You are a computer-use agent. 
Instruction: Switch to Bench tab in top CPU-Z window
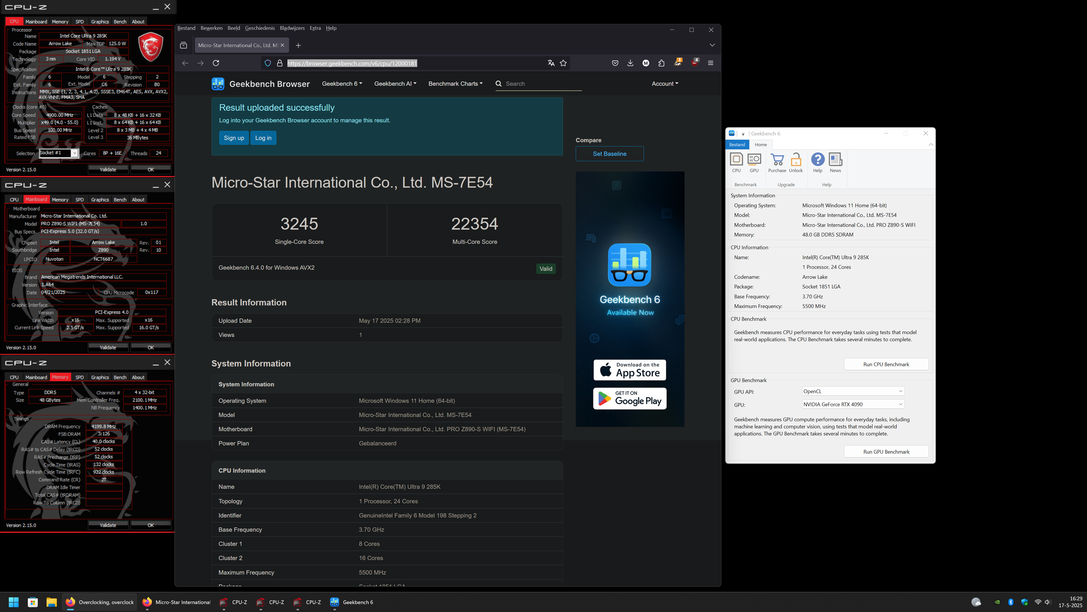click(x=120, y=22)
